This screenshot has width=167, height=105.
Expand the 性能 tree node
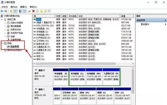(x=5, y=36)
